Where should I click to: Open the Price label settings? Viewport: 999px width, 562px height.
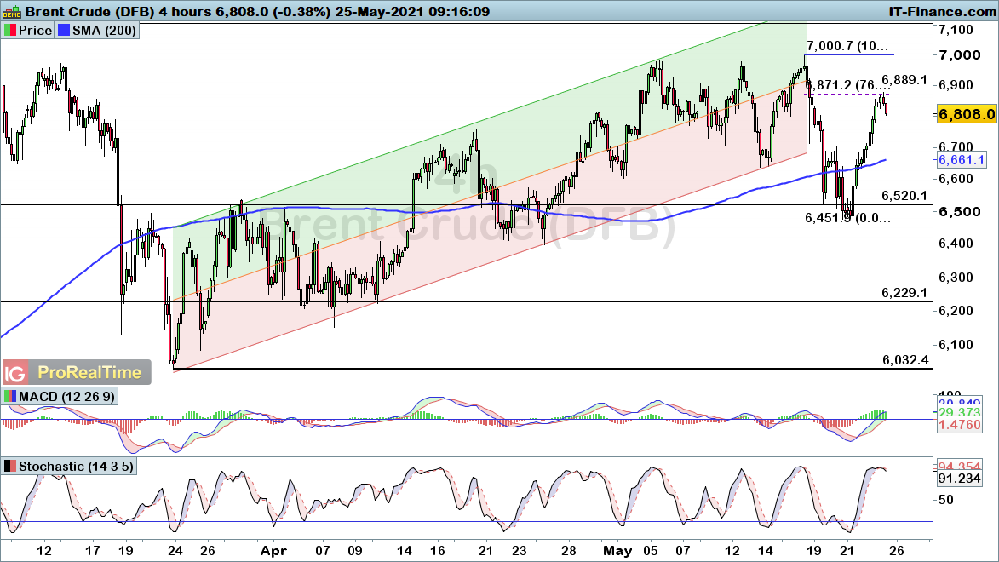click(x=34, y=30)
